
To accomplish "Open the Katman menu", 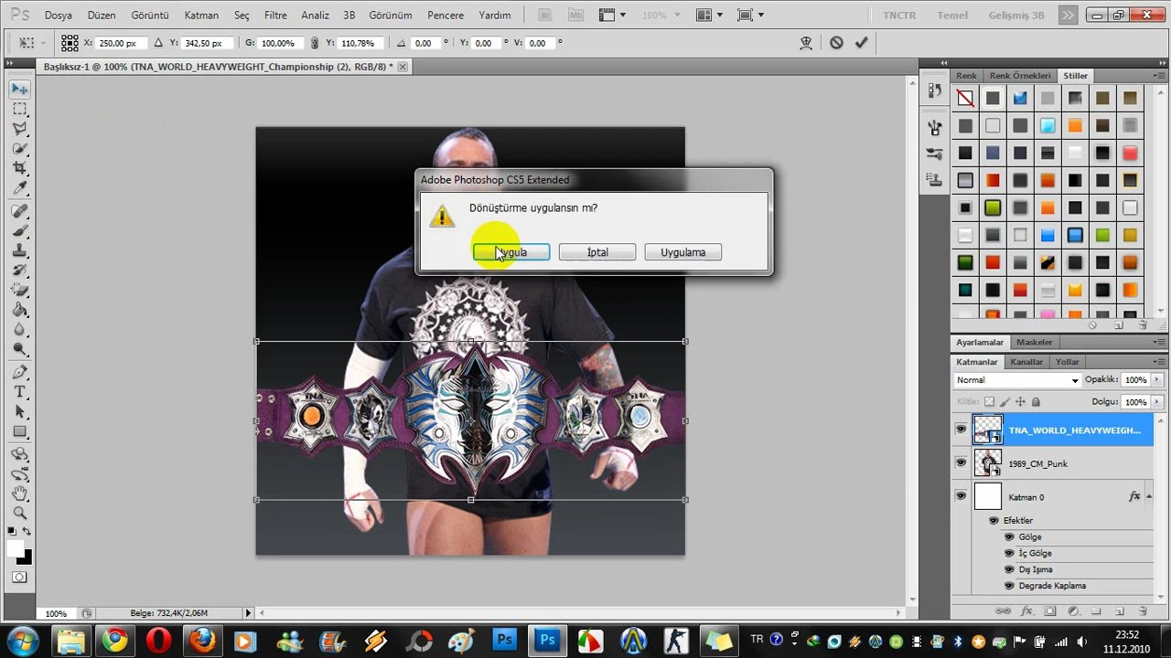I will (201, 16).
